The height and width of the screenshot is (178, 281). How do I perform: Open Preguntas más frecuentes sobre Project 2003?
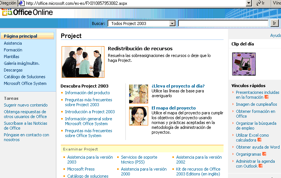(x=88, y=102)
